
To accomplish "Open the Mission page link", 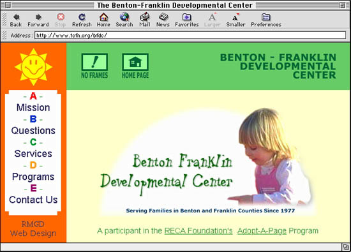I will click(33, 108).
